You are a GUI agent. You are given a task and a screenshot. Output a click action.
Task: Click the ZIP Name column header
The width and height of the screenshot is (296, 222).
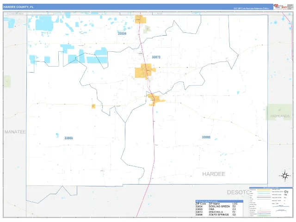[x=214, y=204]
